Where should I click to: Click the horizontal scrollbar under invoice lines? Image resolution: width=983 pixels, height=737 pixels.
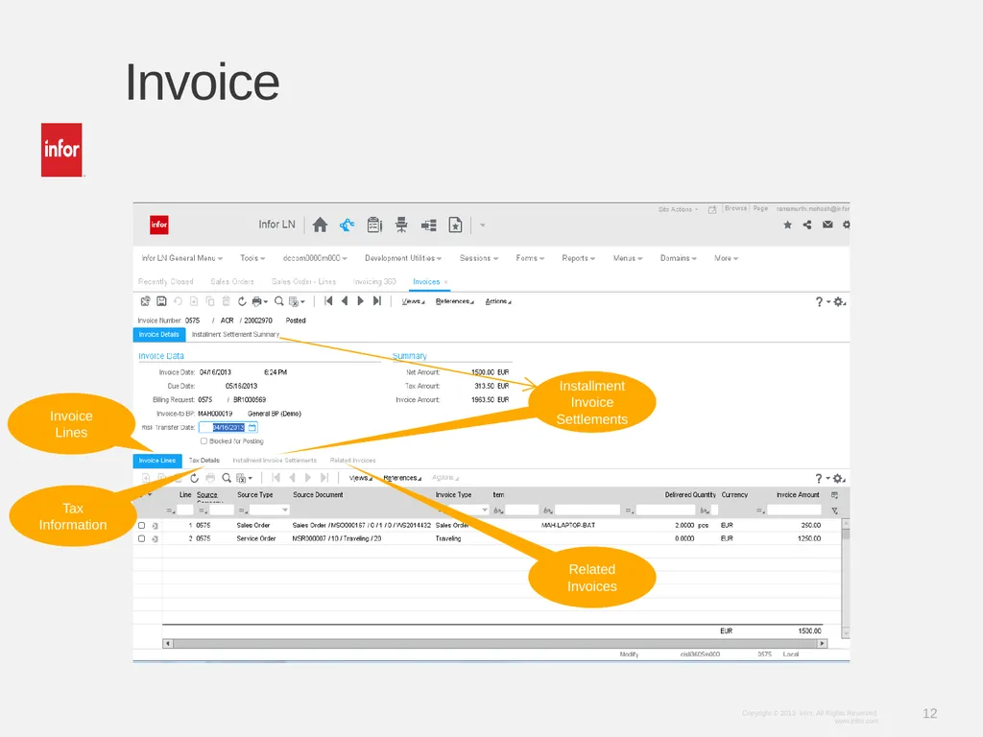[x=494, y=644]
